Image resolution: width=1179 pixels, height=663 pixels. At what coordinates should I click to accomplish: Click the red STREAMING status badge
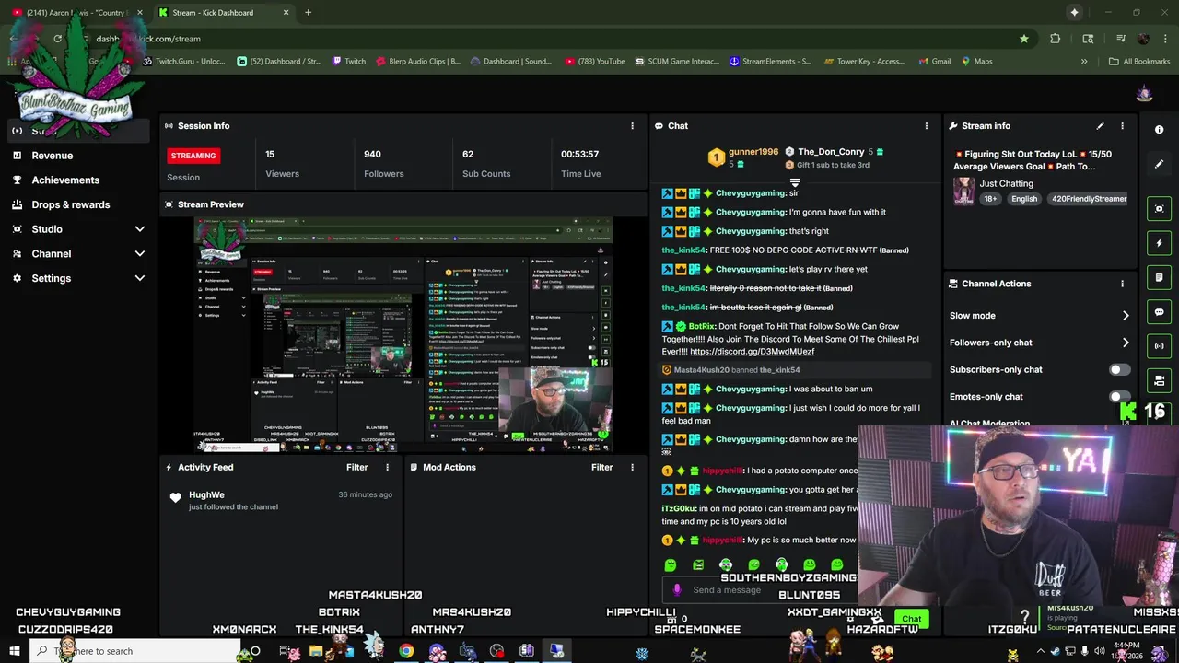click(x=193, y=156)
